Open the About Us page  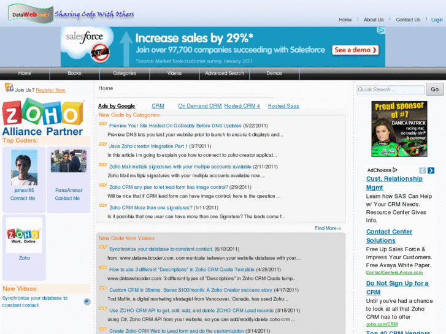[x=374, y=20]
